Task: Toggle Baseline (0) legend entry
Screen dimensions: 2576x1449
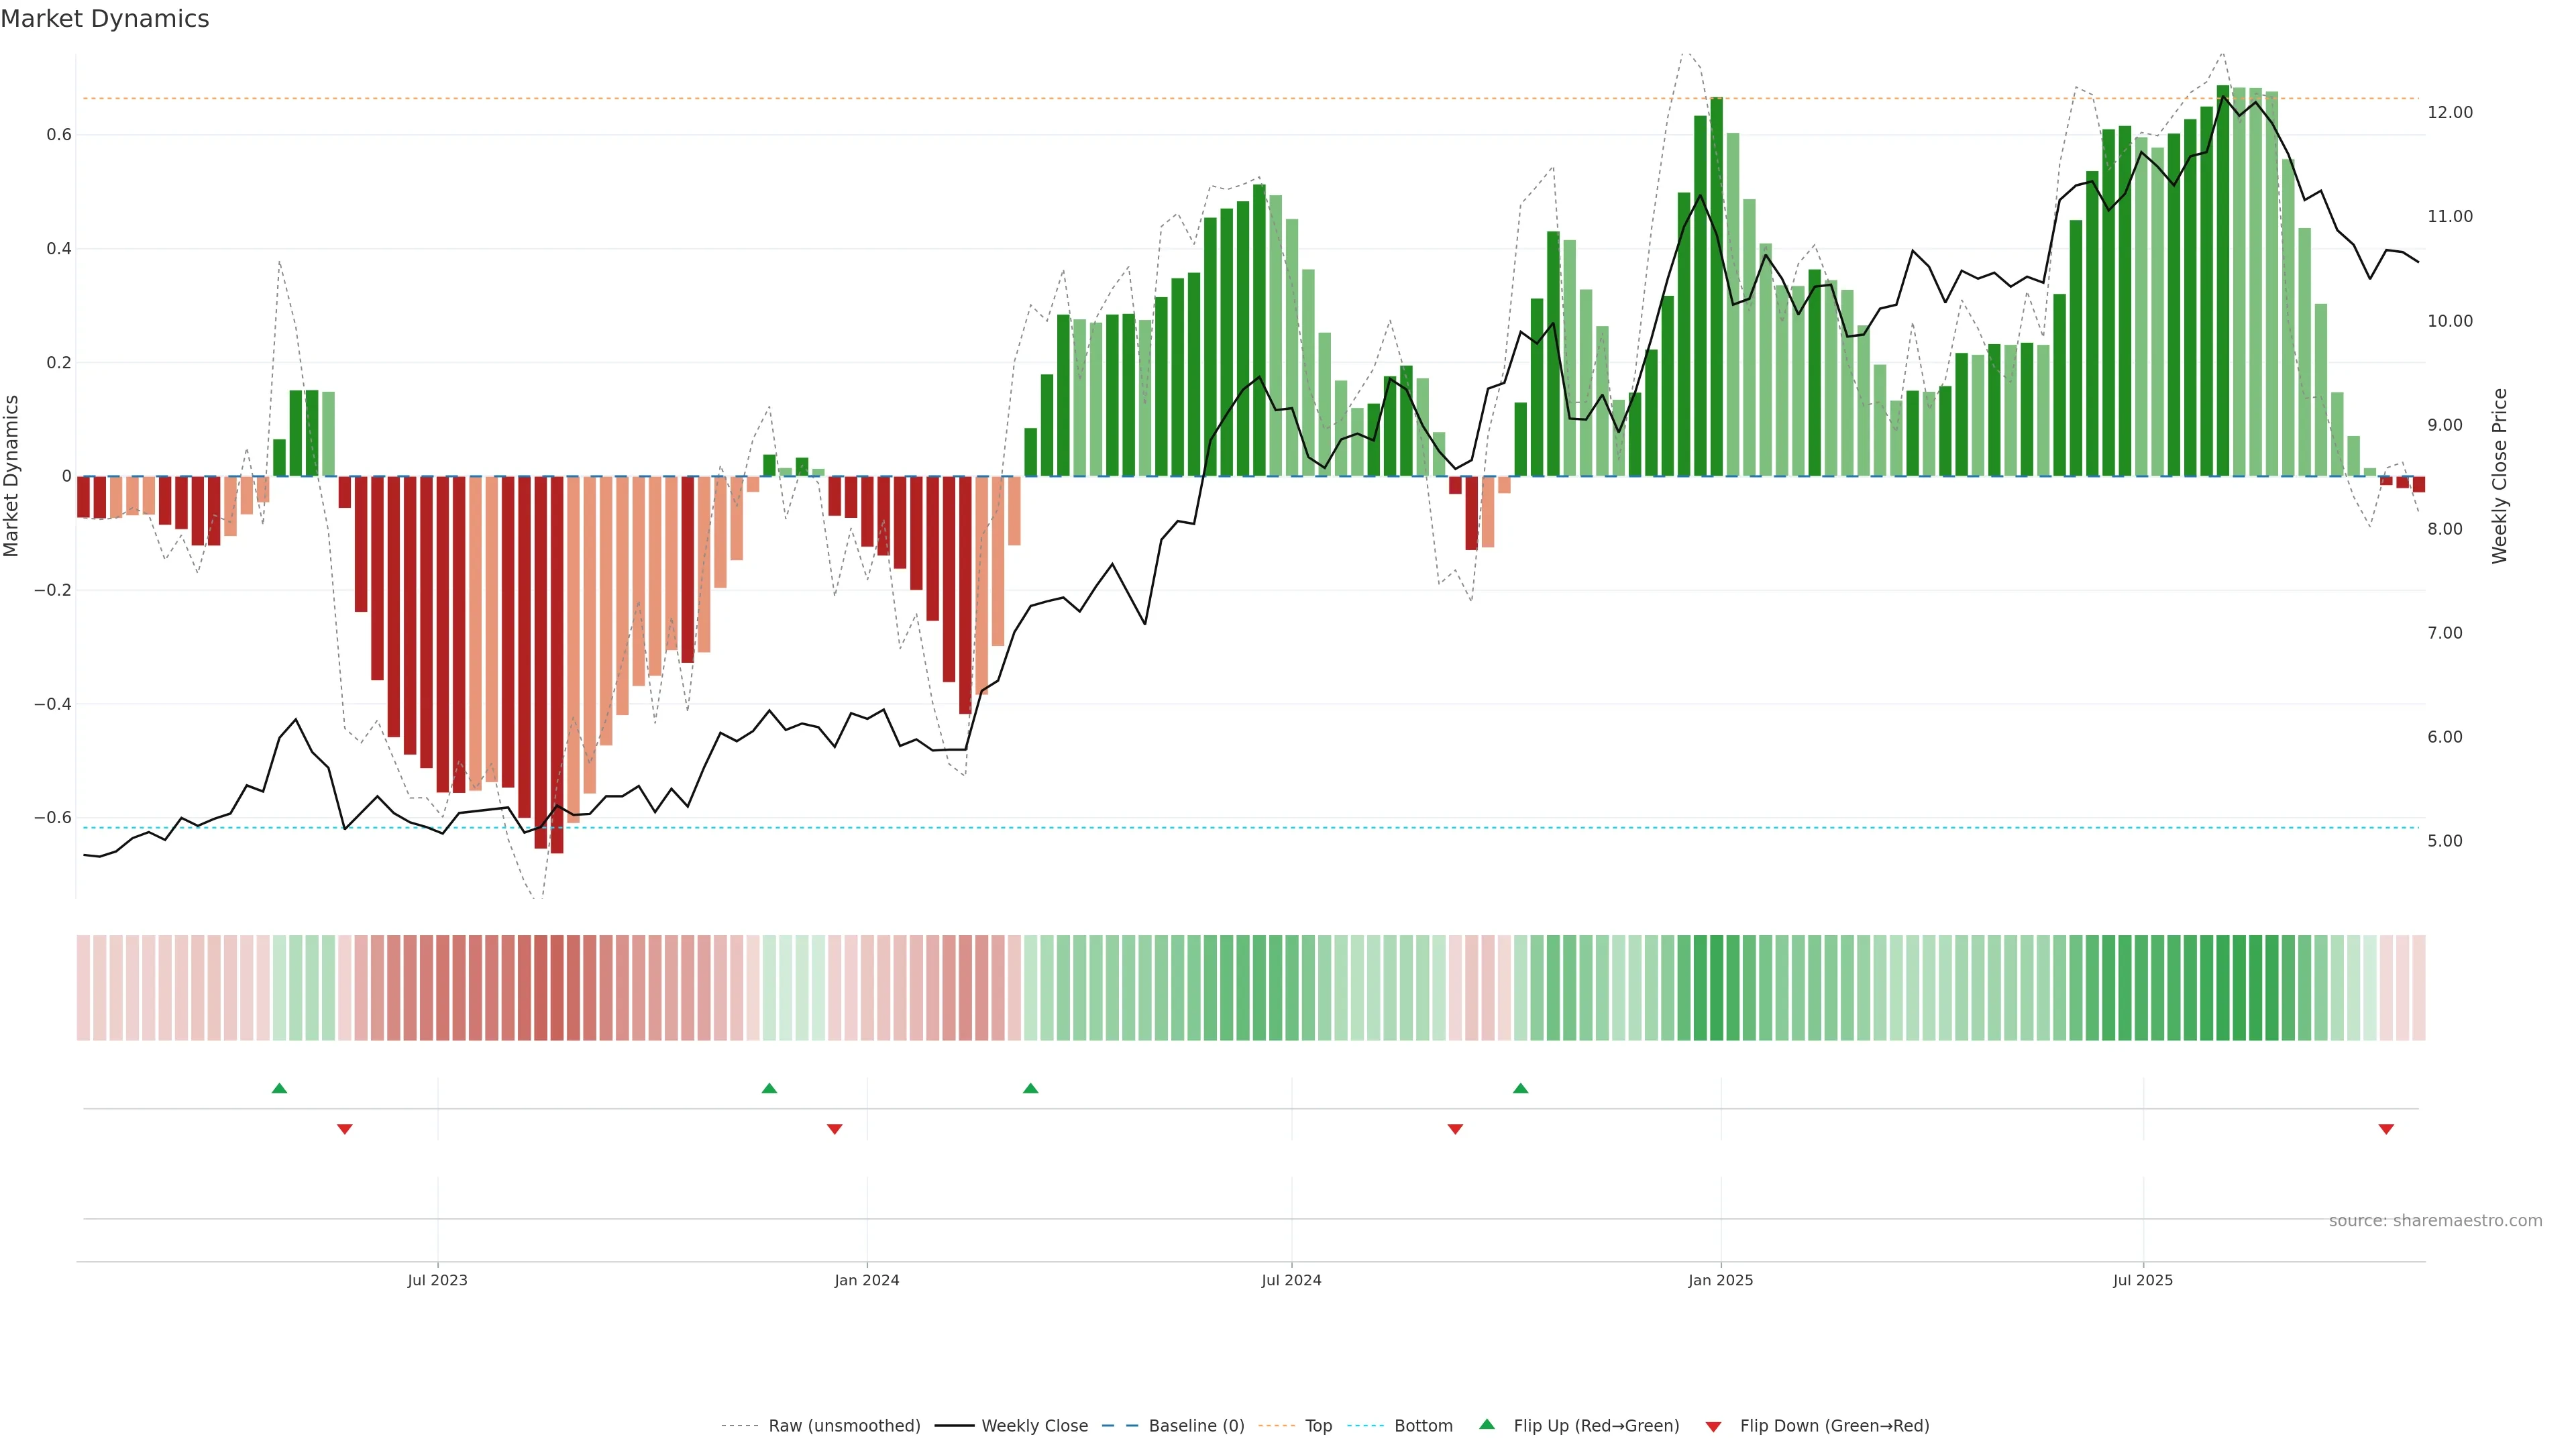Action: 1196,1426
